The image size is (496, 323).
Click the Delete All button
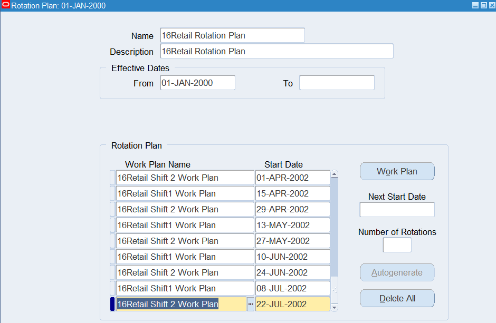397,298
